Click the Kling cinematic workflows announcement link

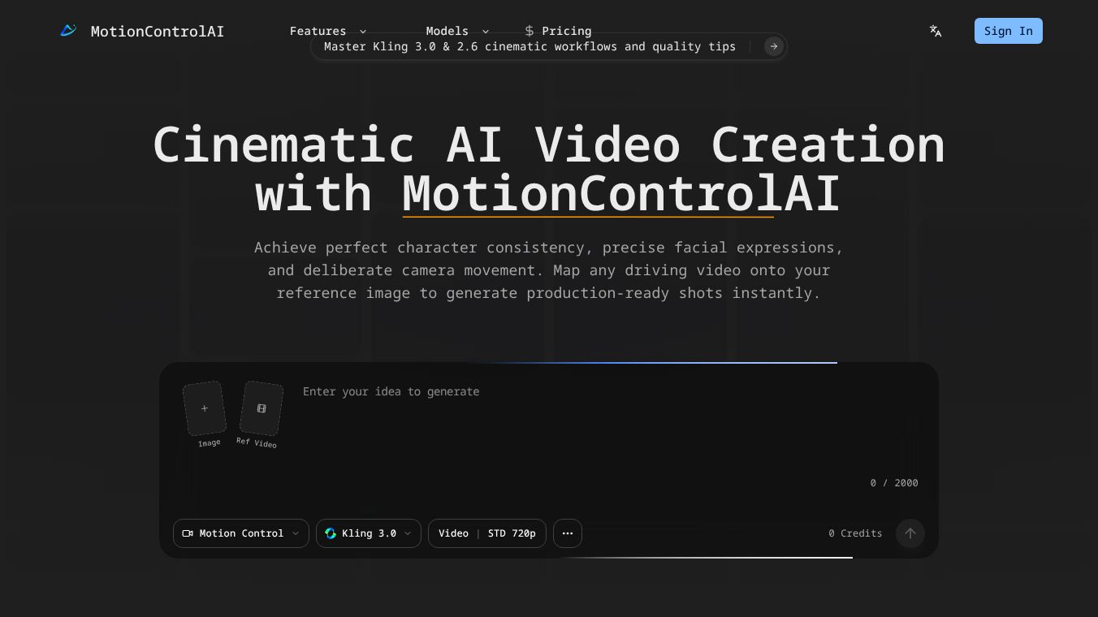[530, 46]
